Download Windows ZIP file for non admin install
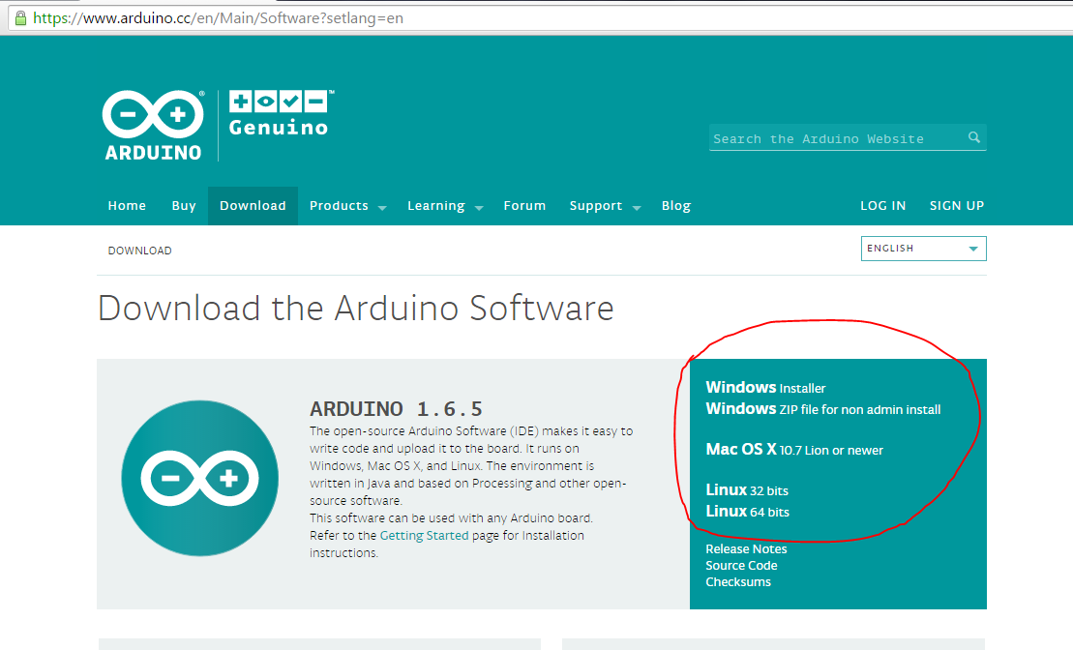This screenshot has height=650, width=1073. 822,408
